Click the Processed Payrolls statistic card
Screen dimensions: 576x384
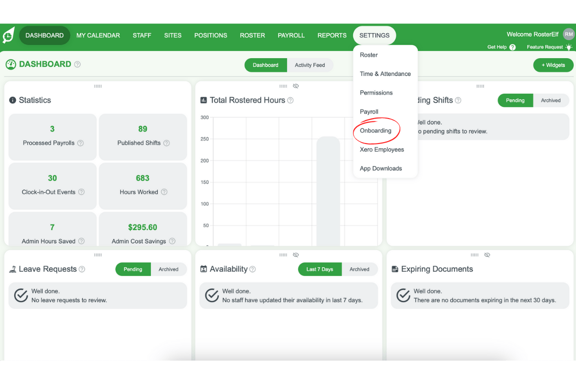(x=53, y=137)
